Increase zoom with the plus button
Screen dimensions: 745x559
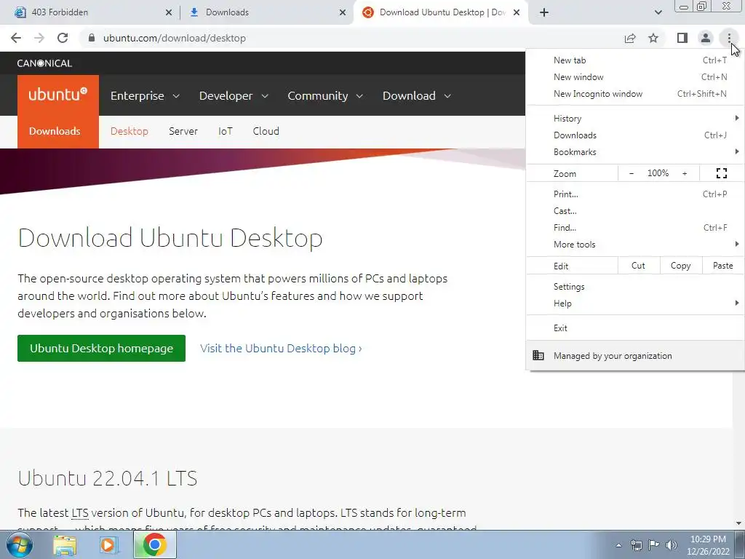tap(685, 173)
